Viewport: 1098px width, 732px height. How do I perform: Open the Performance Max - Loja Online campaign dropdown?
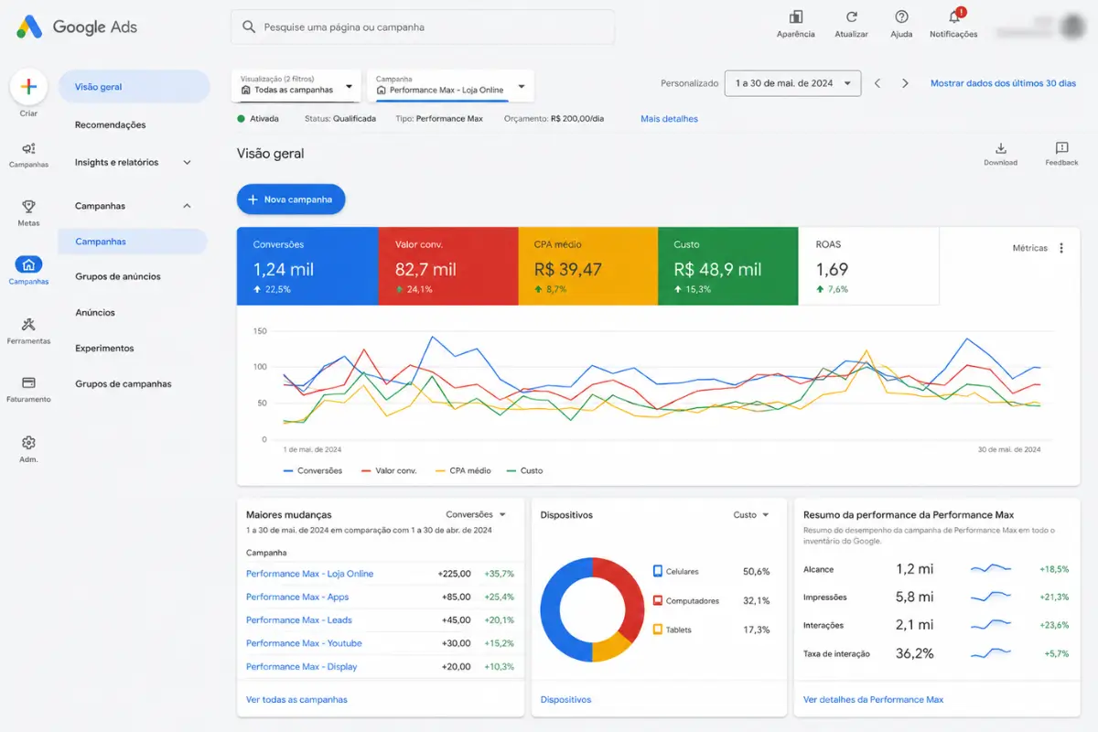(x=450, y=85)
